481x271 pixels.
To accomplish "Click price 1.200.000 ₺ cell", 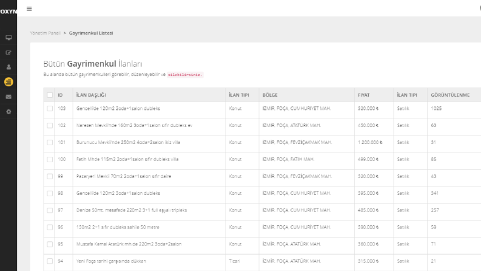I will coord(370,142).
